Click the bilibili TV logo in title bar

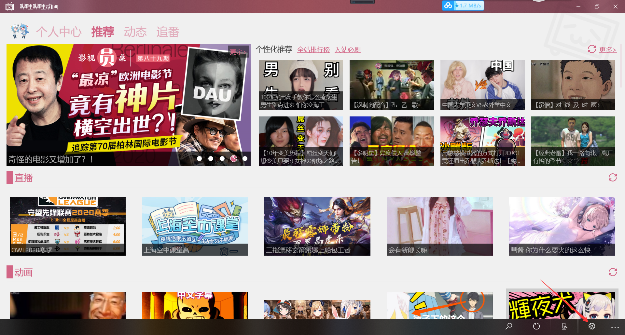(10, 7)
